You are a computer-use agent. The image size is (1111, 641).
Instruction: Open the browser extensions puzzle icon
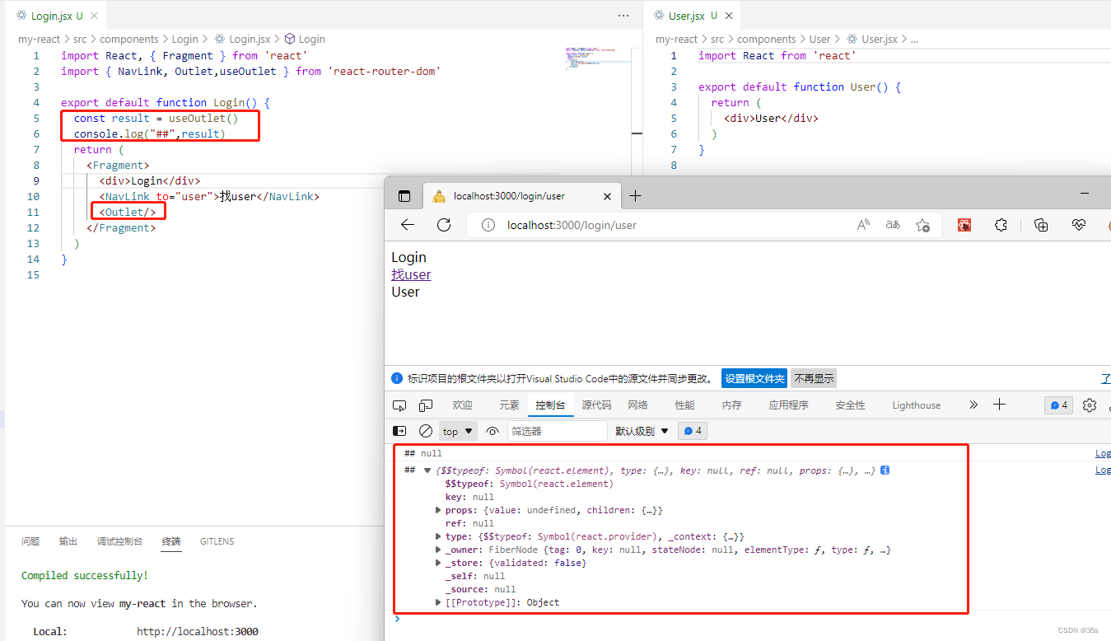coord(1001,224)
